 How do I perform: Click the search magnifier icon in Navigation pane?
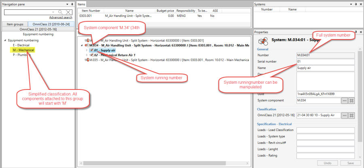pyautogui.click(x=61, y=12)
